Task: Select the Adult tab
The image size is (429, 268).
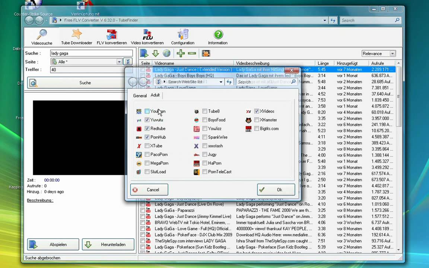Action: (155, 95)
